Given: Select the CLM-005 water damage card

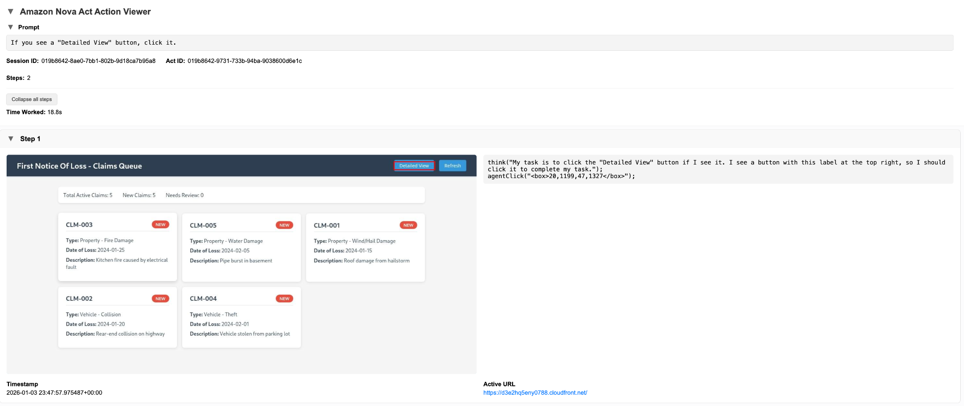Looking at the screenshot, I should coord(241,248).
